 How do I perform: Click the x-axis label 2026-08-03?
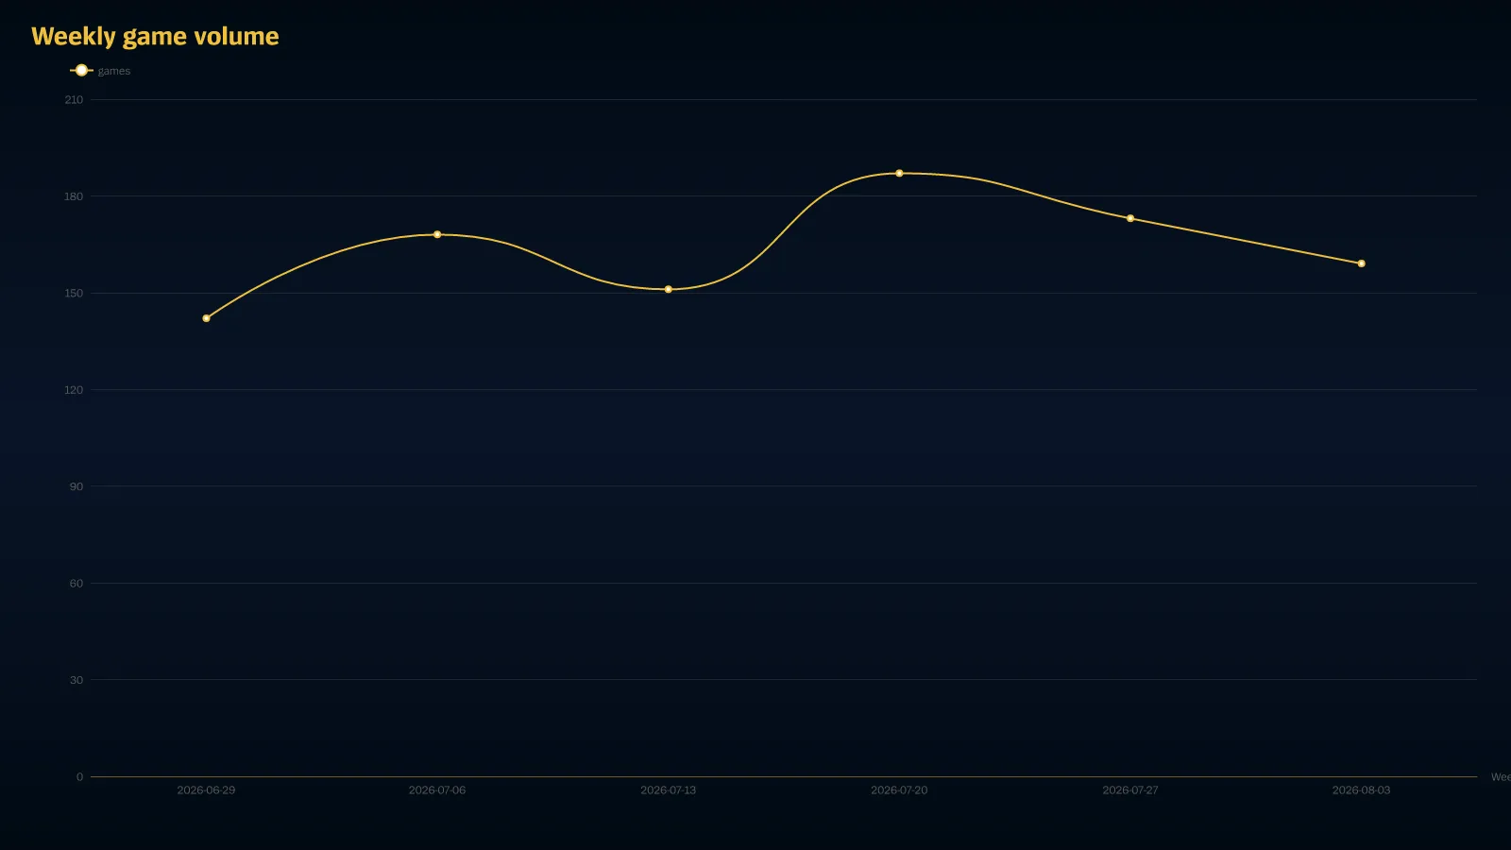(x=1361, y=790)
